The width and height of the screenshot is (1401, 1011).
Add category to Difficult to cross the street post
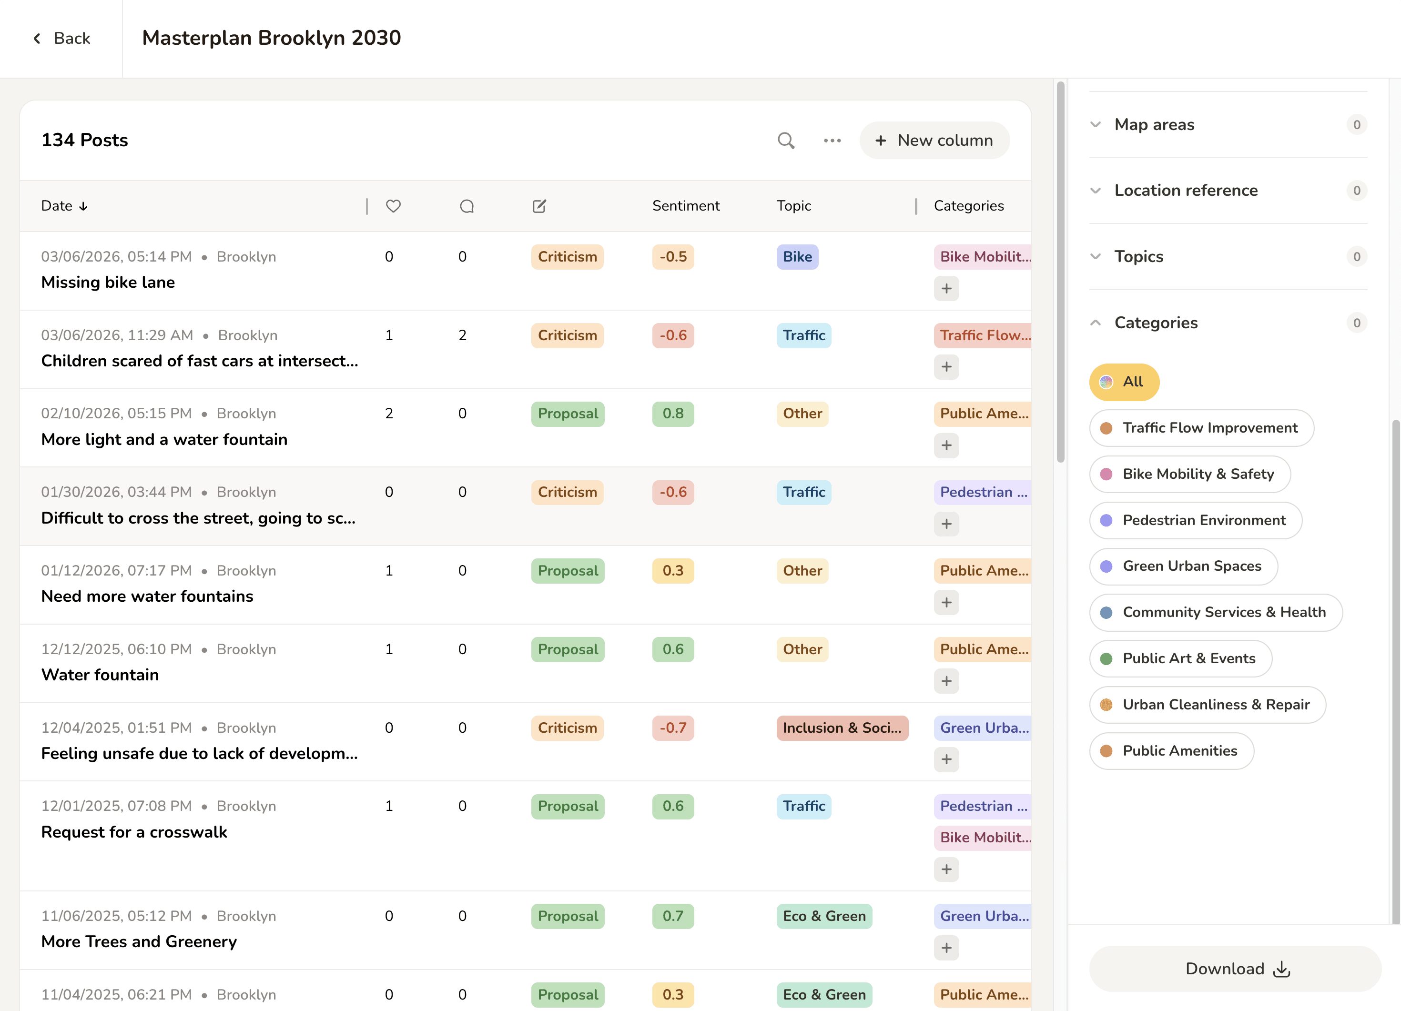pos(946,524)
